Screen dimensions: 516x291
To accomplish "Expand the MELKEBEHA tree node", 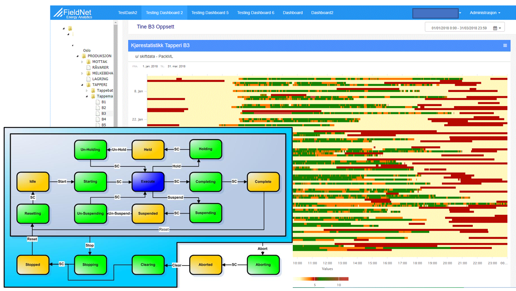I will 82,73.
